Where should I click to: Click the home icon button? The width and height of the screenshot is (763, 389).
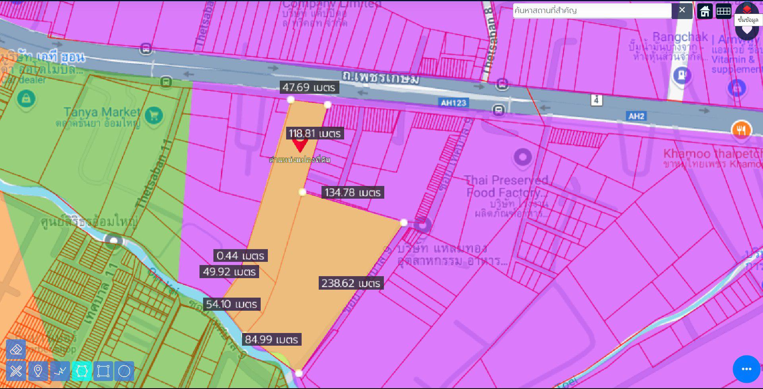(x=705, y=11)
